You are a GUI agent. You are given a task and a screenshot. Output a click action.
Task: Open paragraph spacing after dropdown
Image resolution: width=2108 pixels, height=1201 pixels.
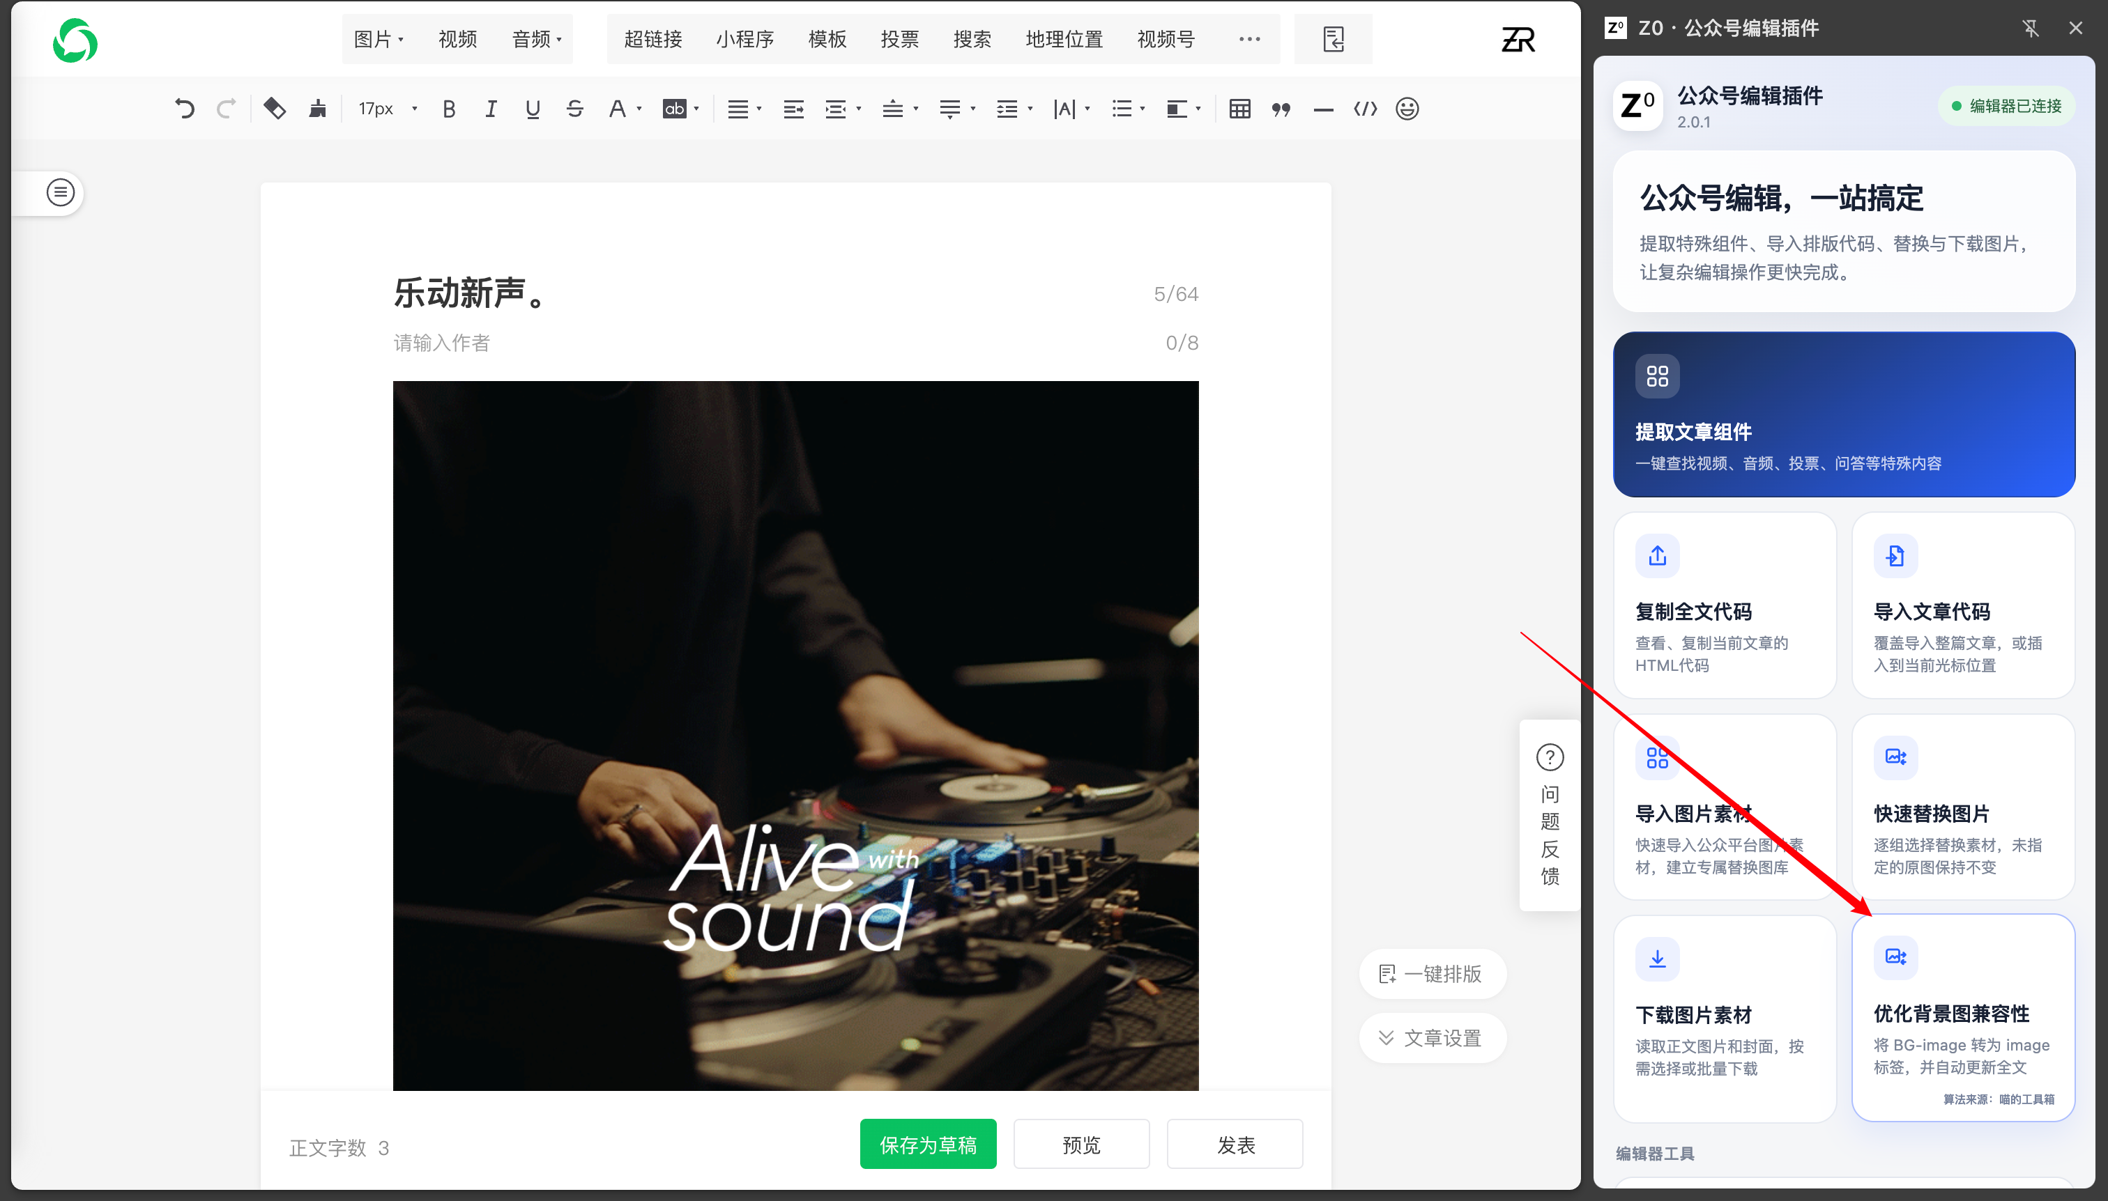click(972, 109)
